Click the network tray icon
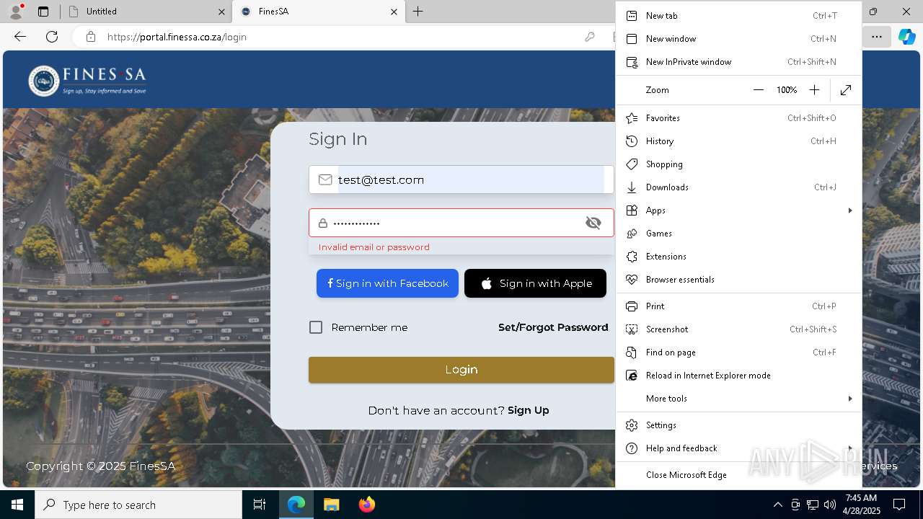 pos(813,505)
